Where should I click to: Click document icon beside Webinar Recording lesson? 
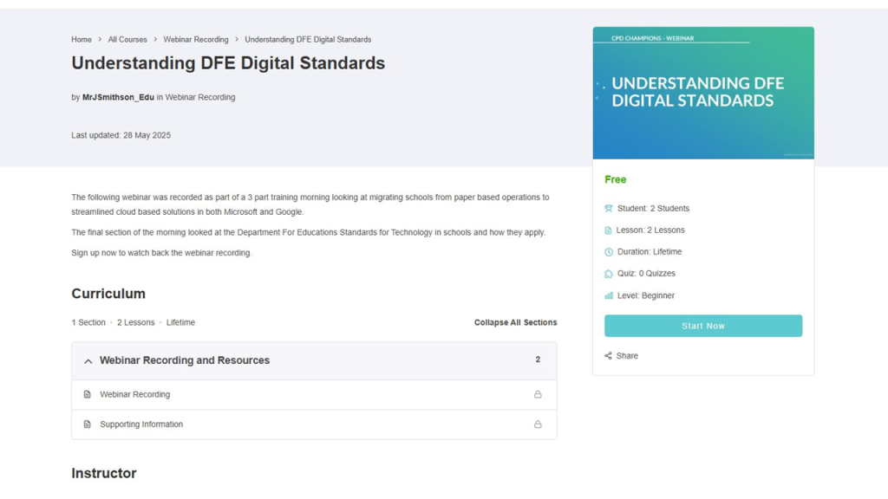pos(88,394)
